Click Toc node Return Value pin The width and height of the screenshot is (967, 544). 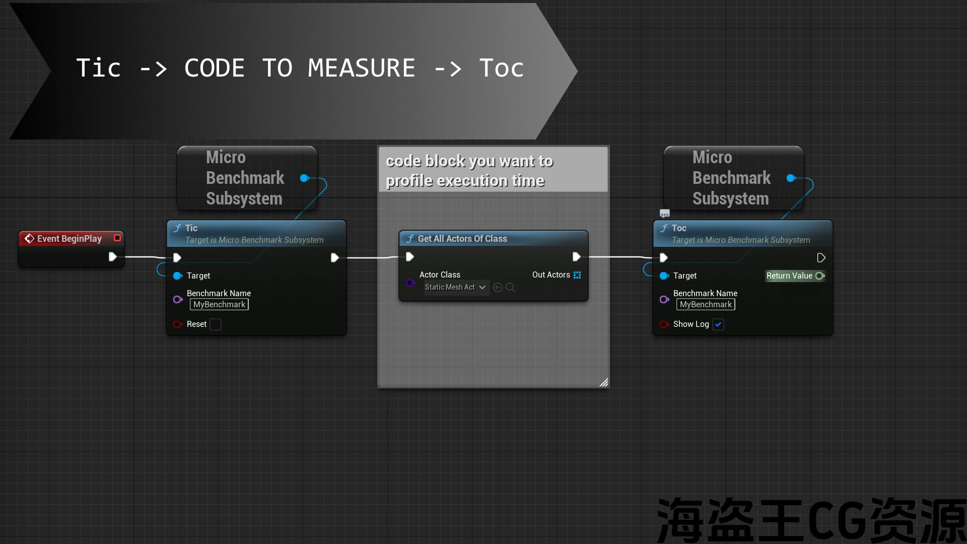[820, 276]
